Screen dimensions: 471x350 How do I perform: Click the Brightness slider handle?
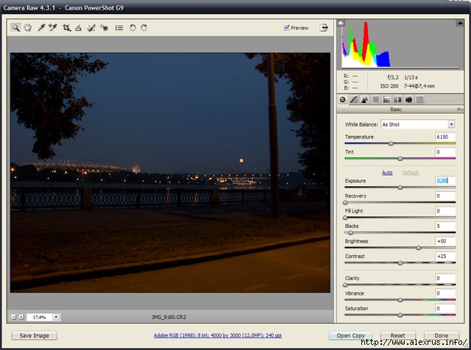(419, 248)
